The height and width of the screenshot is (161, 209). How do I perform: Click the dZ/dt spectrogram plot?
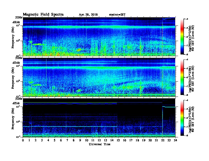[x=99, y=118]
